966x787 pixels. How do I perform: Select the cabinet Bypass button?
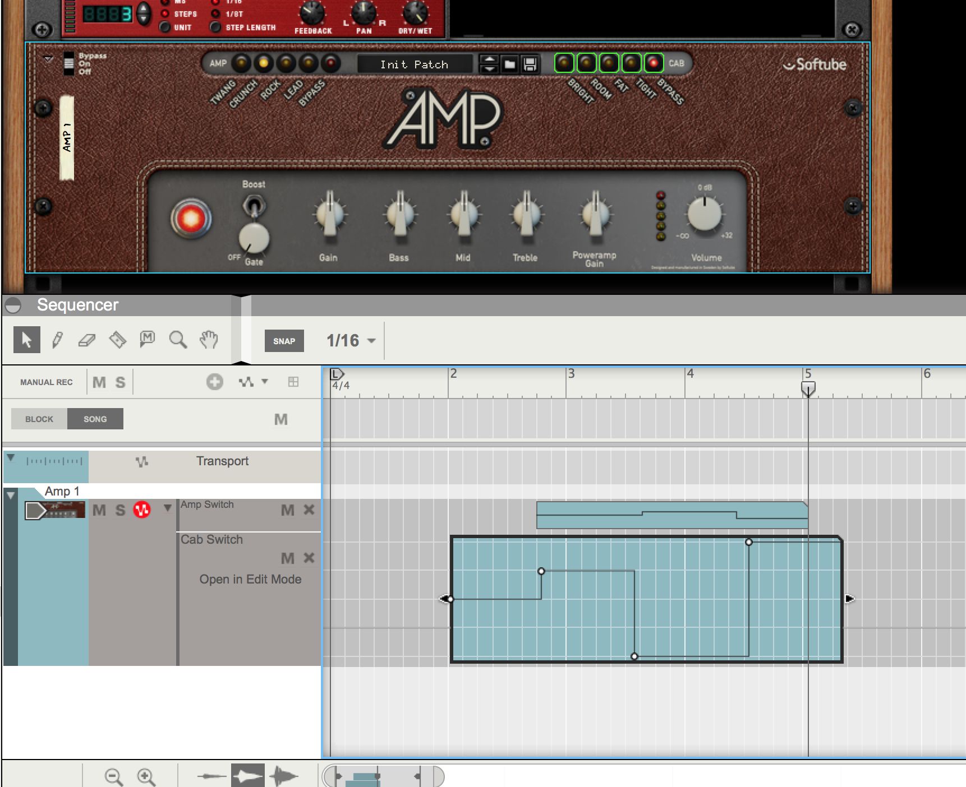[x=654, y=63]
